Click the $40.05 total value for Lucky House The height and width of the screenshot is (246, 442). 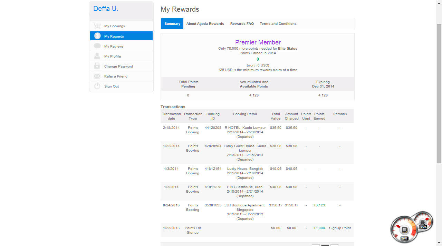[x=276, y=168]
